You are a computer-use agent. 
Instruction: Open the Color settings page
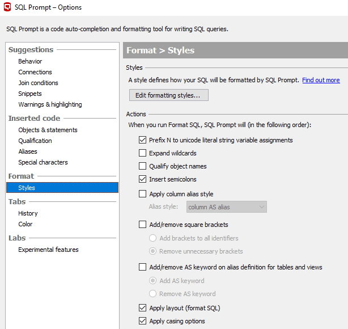point(26,224)
